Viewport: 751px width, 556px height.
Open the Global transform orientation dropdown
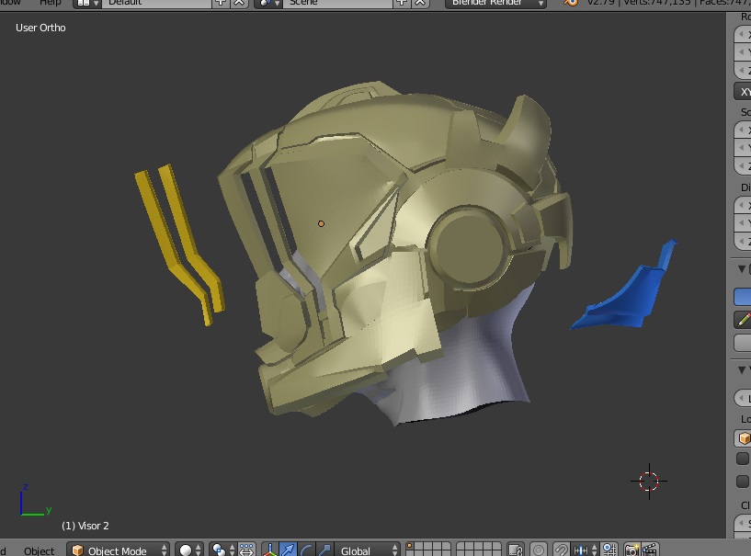pyautogui.click(x=367, y=550)
